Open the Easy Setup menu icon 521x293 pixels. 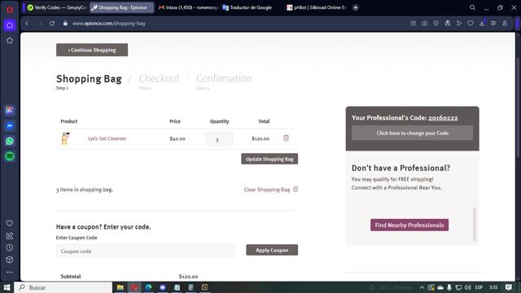click(x=493, y=24)
